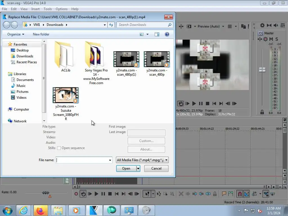Mute the Master bus (M)

point(271,39)
